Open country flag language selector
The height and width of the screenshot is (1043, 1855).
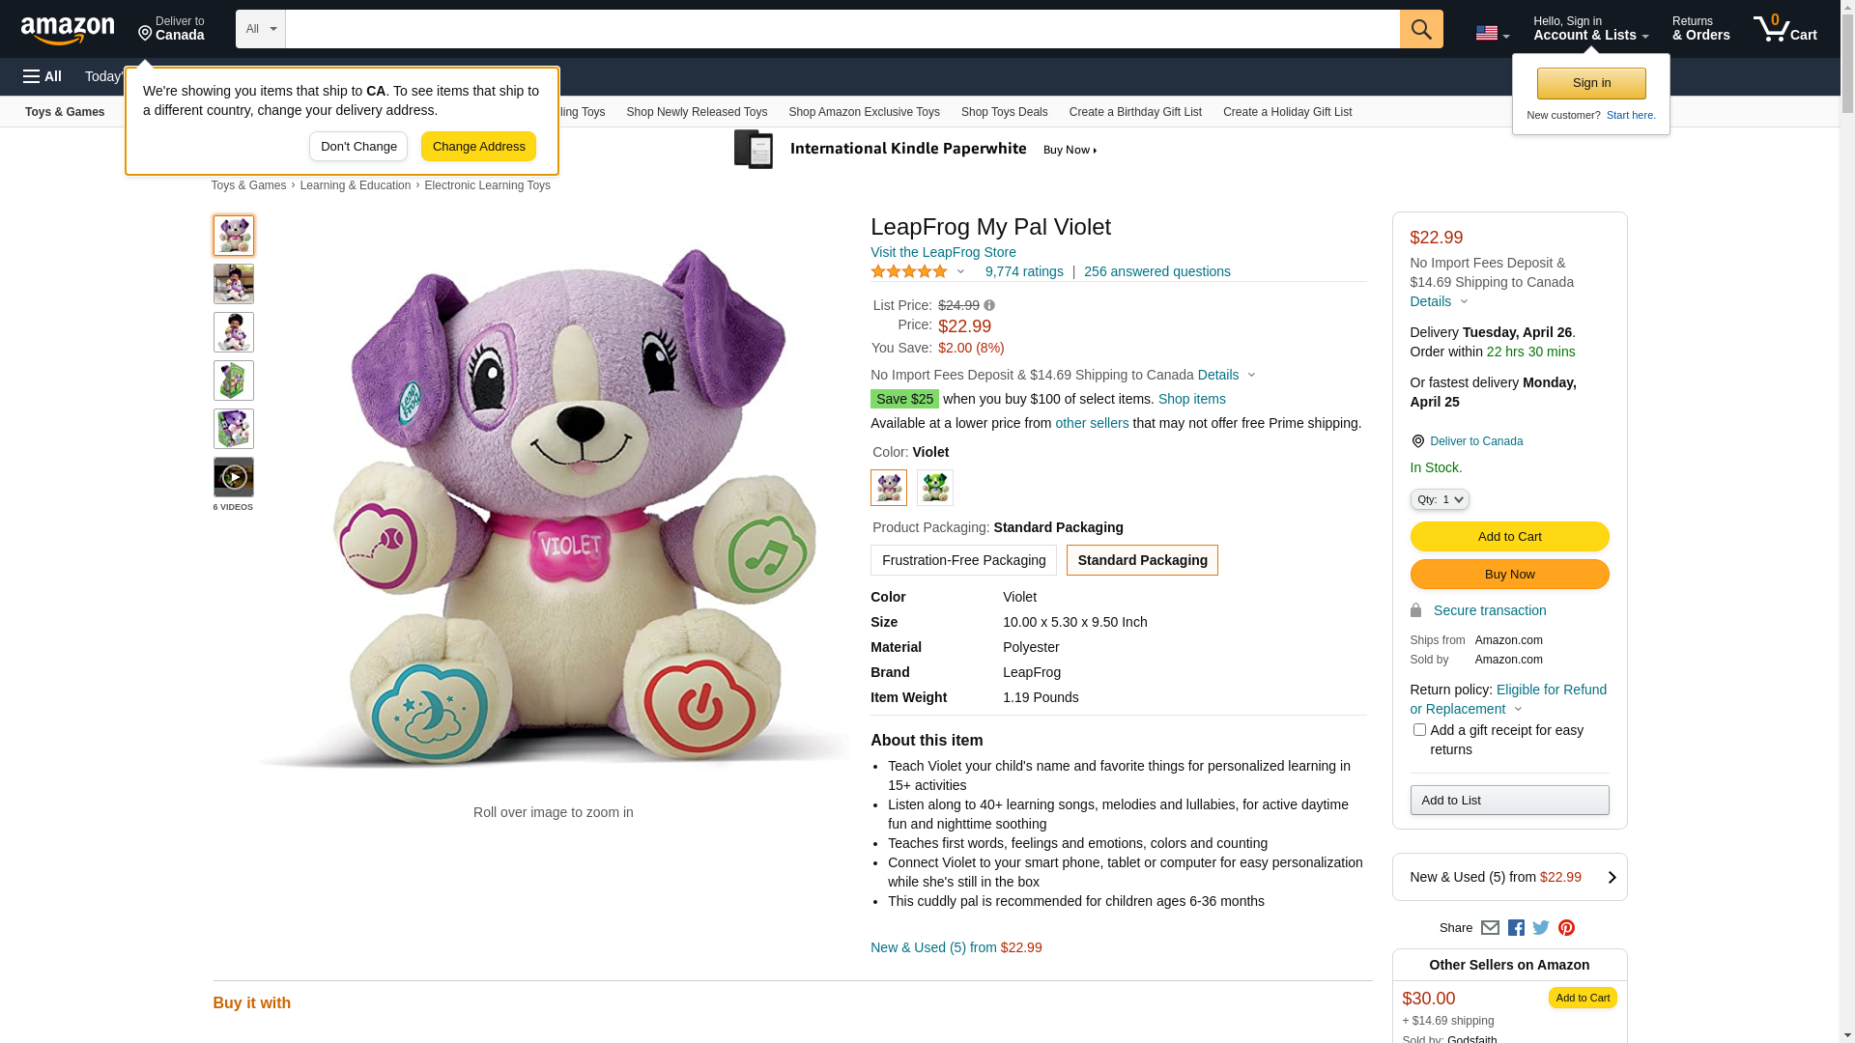pyautogui.click(x=1492, y=33)
